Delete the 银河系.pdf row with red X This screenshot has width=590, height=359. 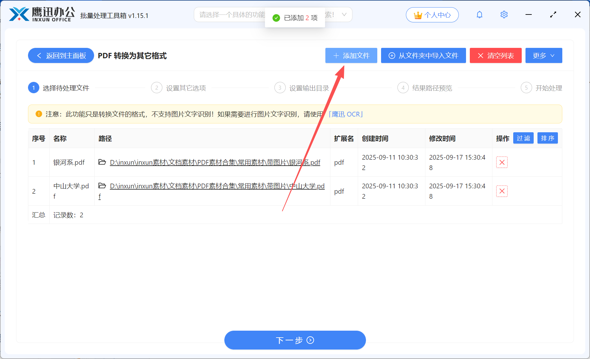point(502,162)
